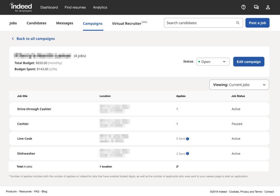Switch to the Candidates tab
The image size is (280, 196).
coord(36,23)
